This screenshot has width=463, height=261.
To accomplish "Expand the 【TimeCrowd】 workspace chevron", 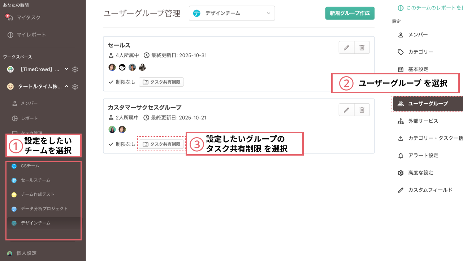I will (x=66, y=69).
